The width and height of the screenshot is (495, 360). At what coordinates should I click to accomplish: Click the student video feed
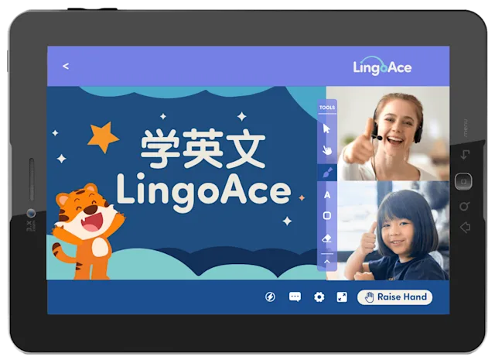(393, 231)
